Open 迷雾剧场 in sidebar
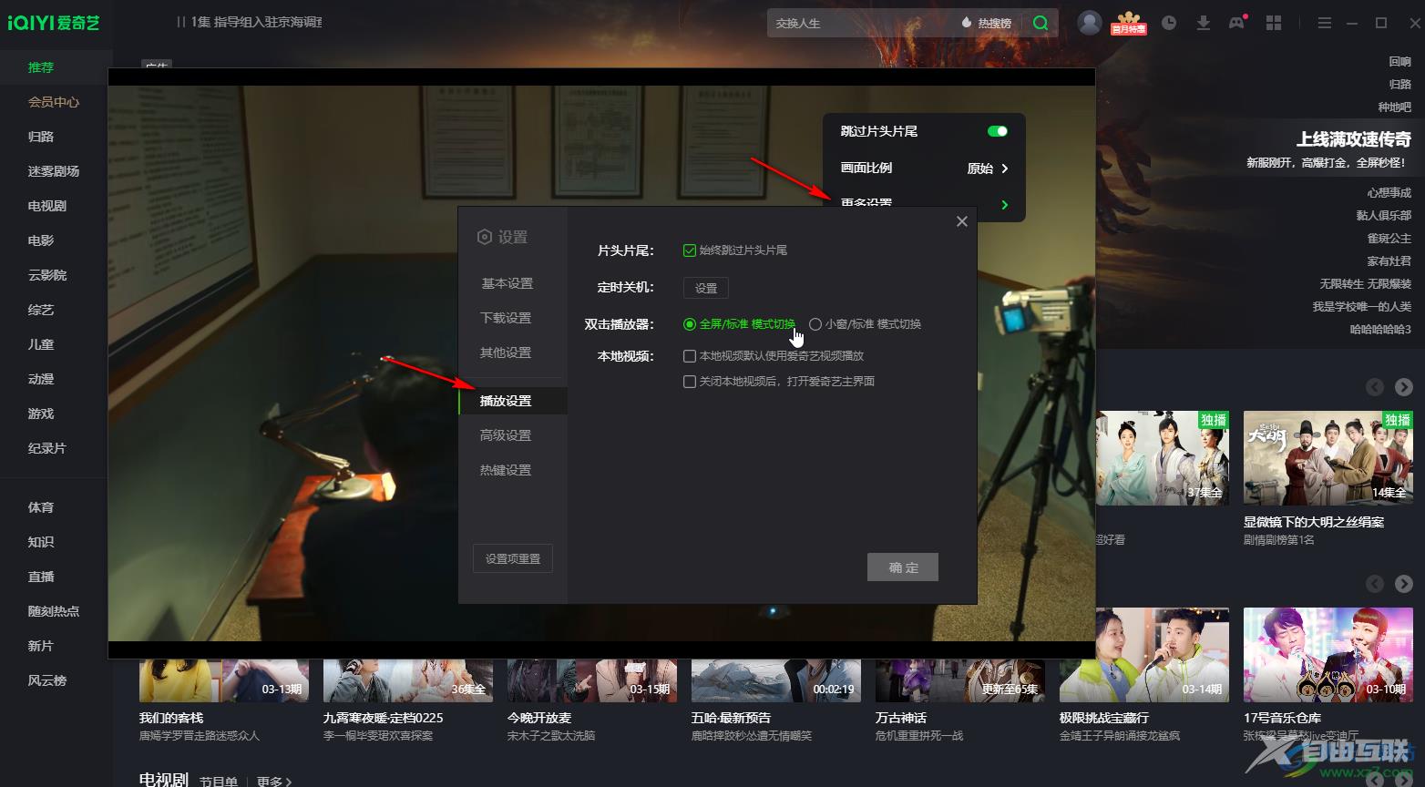The width and height of the screenshot is (1425, 787). coord(54,171)
